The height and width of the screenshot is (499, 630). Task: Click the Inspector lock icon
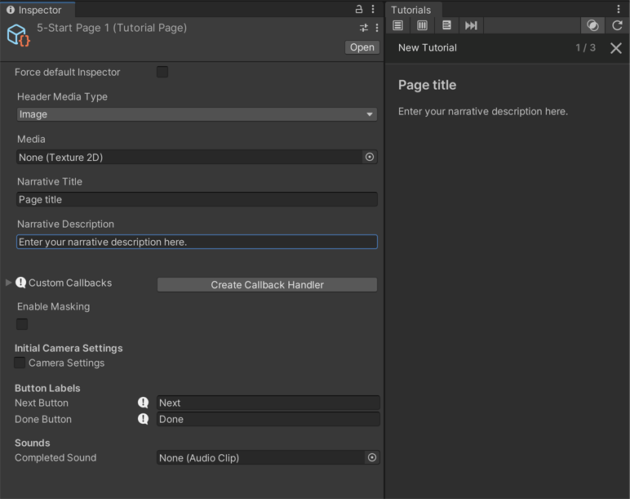(x=358, y=9)
